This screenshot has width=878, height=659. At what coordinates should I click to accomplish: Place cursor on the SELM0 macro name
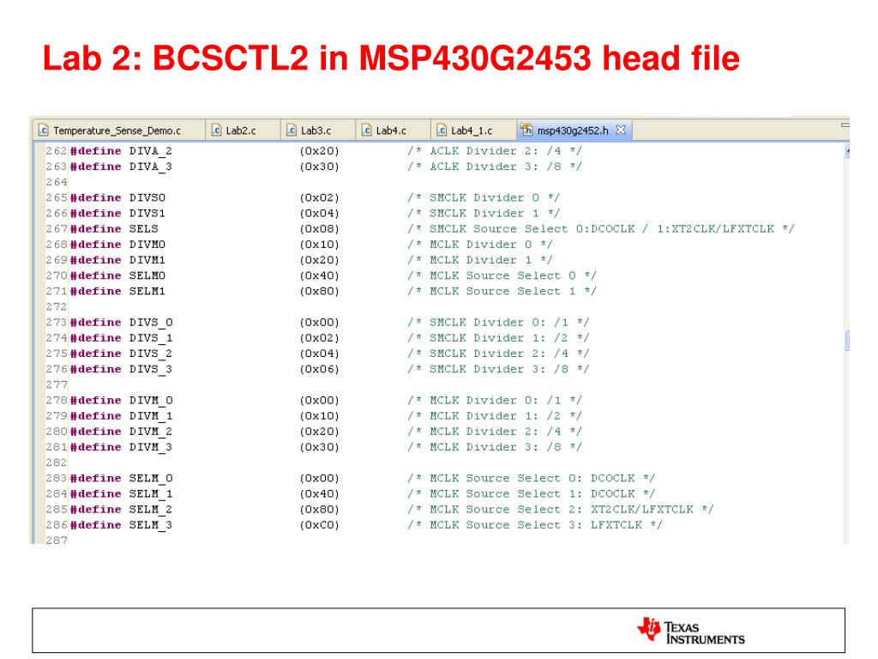(x=147, y=275)
